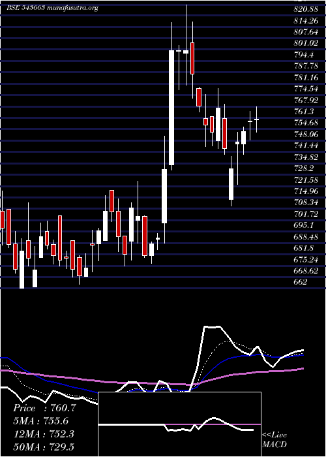Select the 814.26 price axis label

click(x=306, y=20)
